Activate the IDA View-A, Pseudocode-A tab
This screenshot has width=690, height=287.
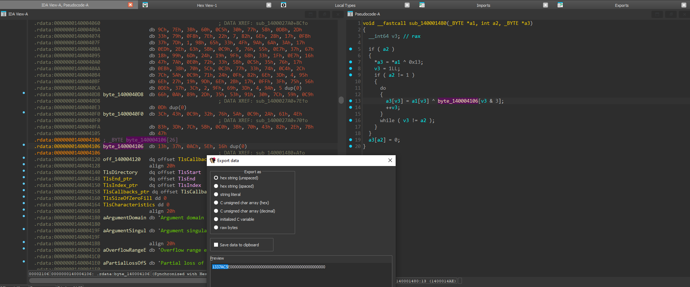[x=65, y=5]
